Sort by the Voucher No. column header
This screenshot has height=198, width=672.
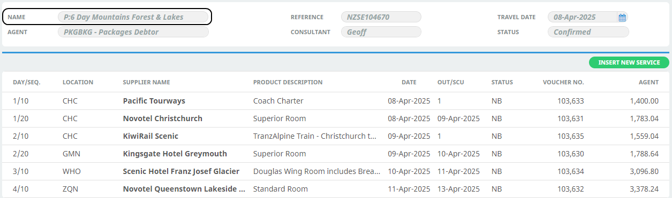[x=563, y=82]
